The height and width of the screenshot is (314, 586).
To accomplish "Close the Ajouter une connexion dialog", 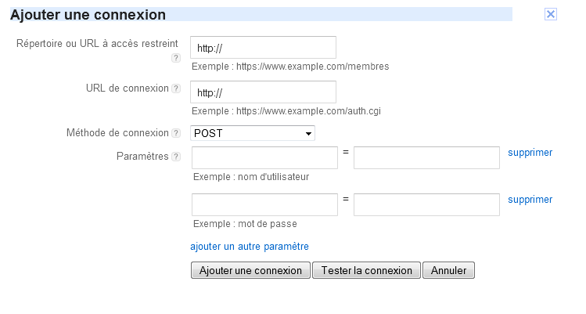I will click(551, 14).
